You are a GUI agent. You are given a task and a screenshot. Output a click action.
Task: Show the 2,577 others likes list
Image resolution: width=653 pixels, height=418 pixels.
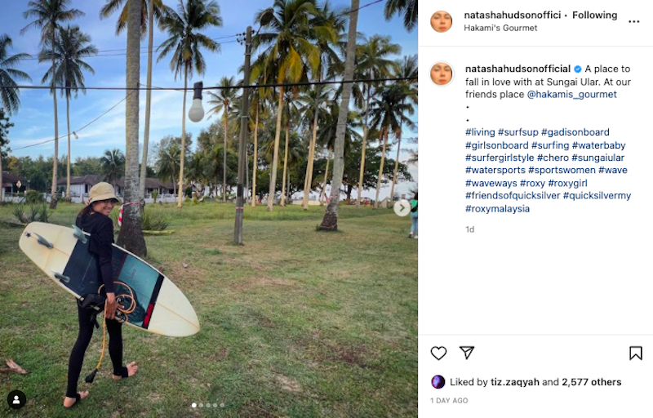pyautogui.click(x=591, y=382)
